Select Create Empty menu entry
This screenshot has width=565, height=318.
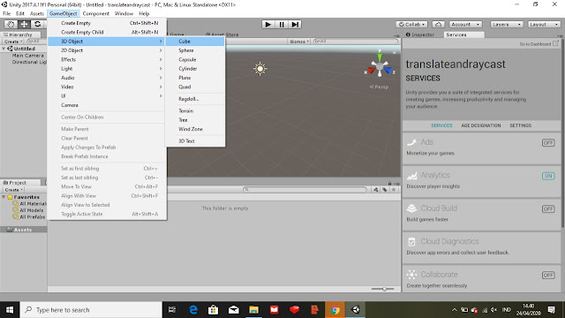pyautogui.click(x=108, y=23)
